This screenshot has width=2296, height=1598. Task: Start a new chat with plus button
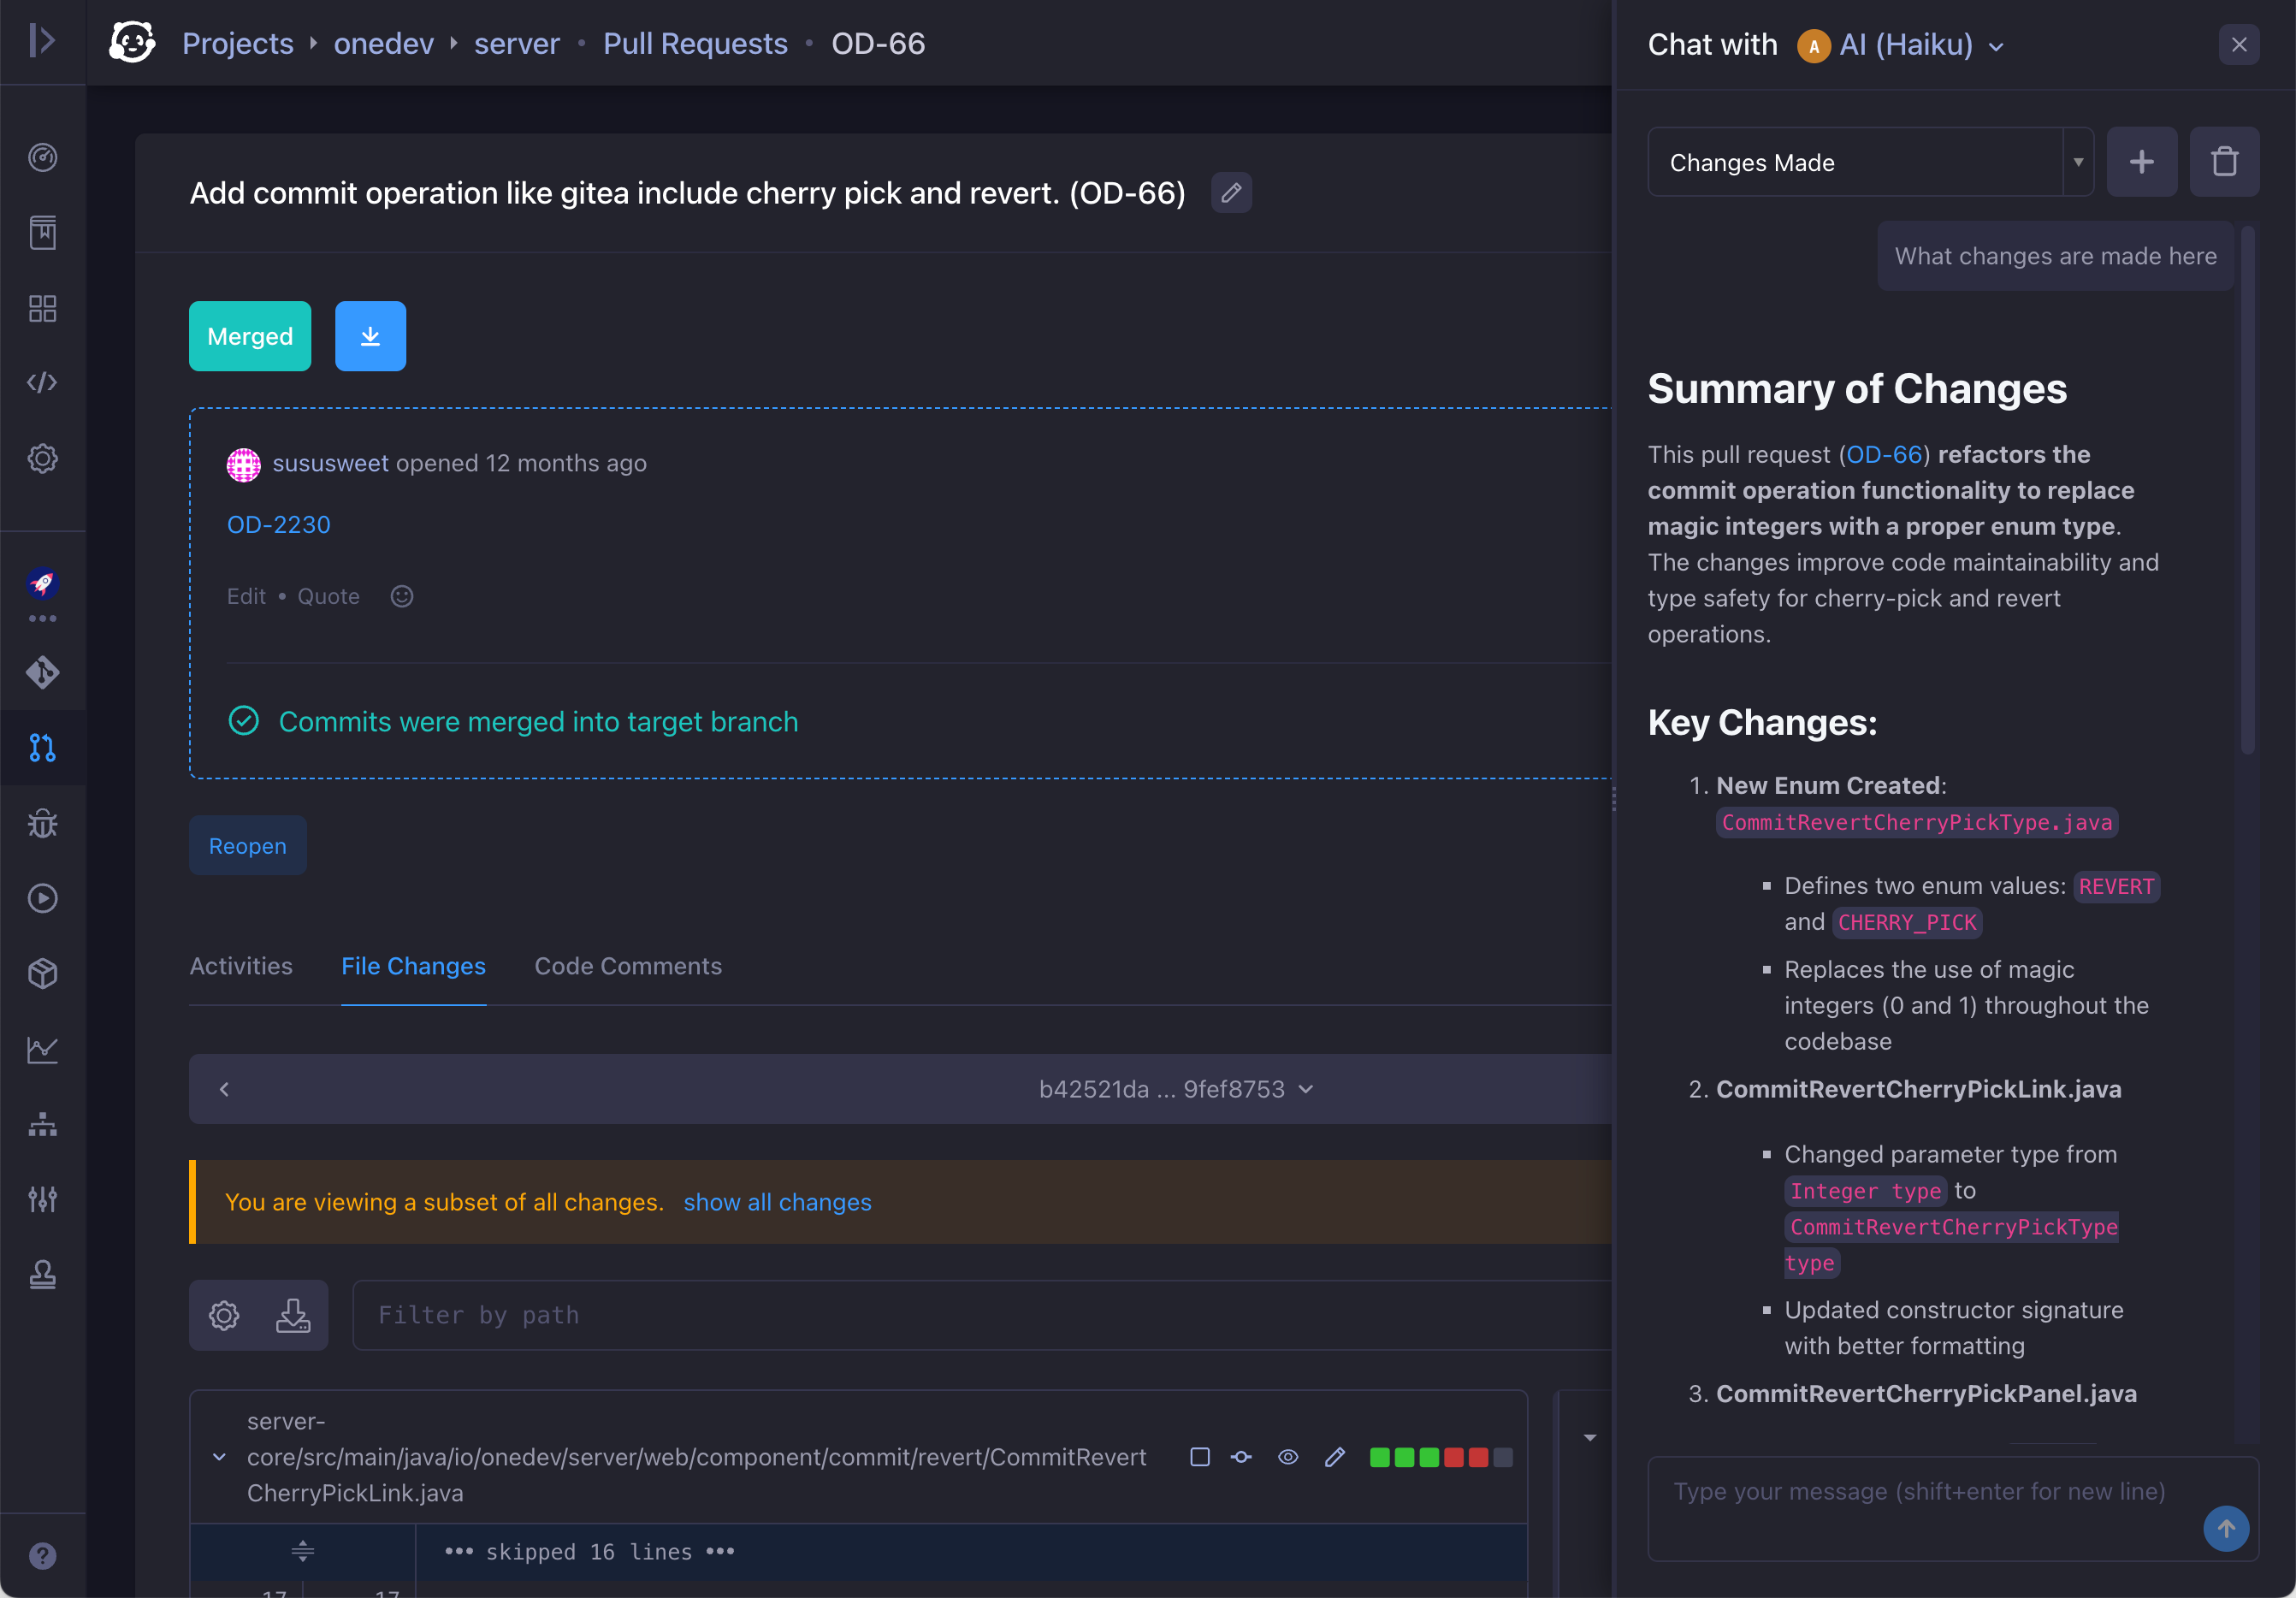[2141, 161]
